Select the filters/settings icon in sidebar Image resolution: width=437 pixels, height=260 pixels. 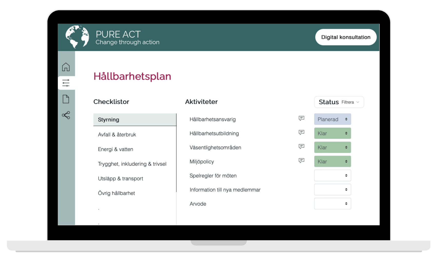click(x=66, y=83)
